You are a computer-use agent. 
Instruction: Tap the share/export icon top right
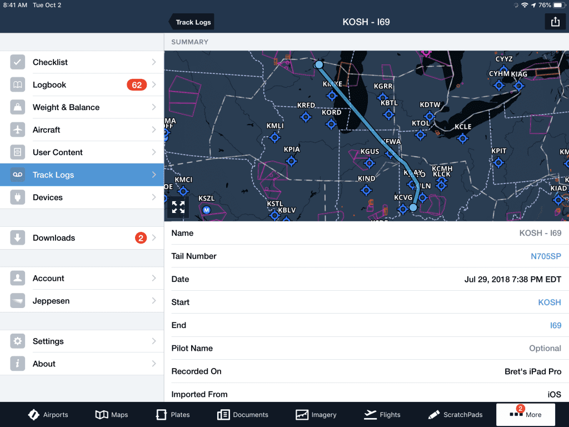coord(555,21)
